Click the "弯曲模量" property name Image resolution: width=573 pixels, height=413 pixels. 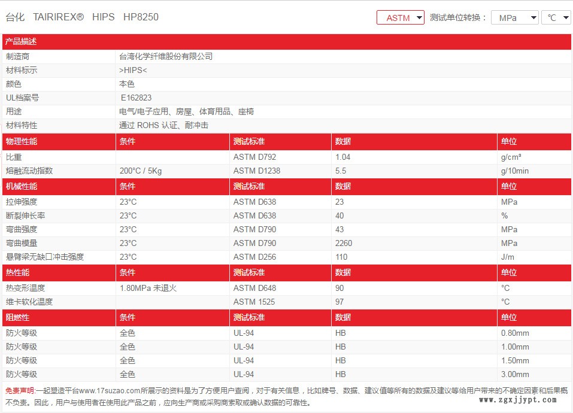point(22,243)
